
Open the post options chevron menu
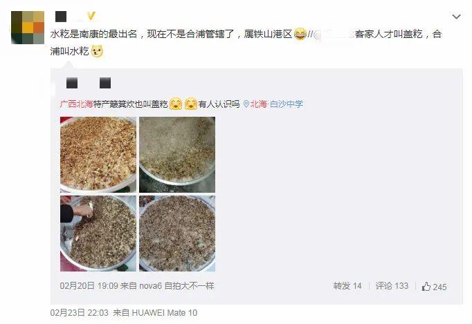pyautogui.click(x=456, y=17)
